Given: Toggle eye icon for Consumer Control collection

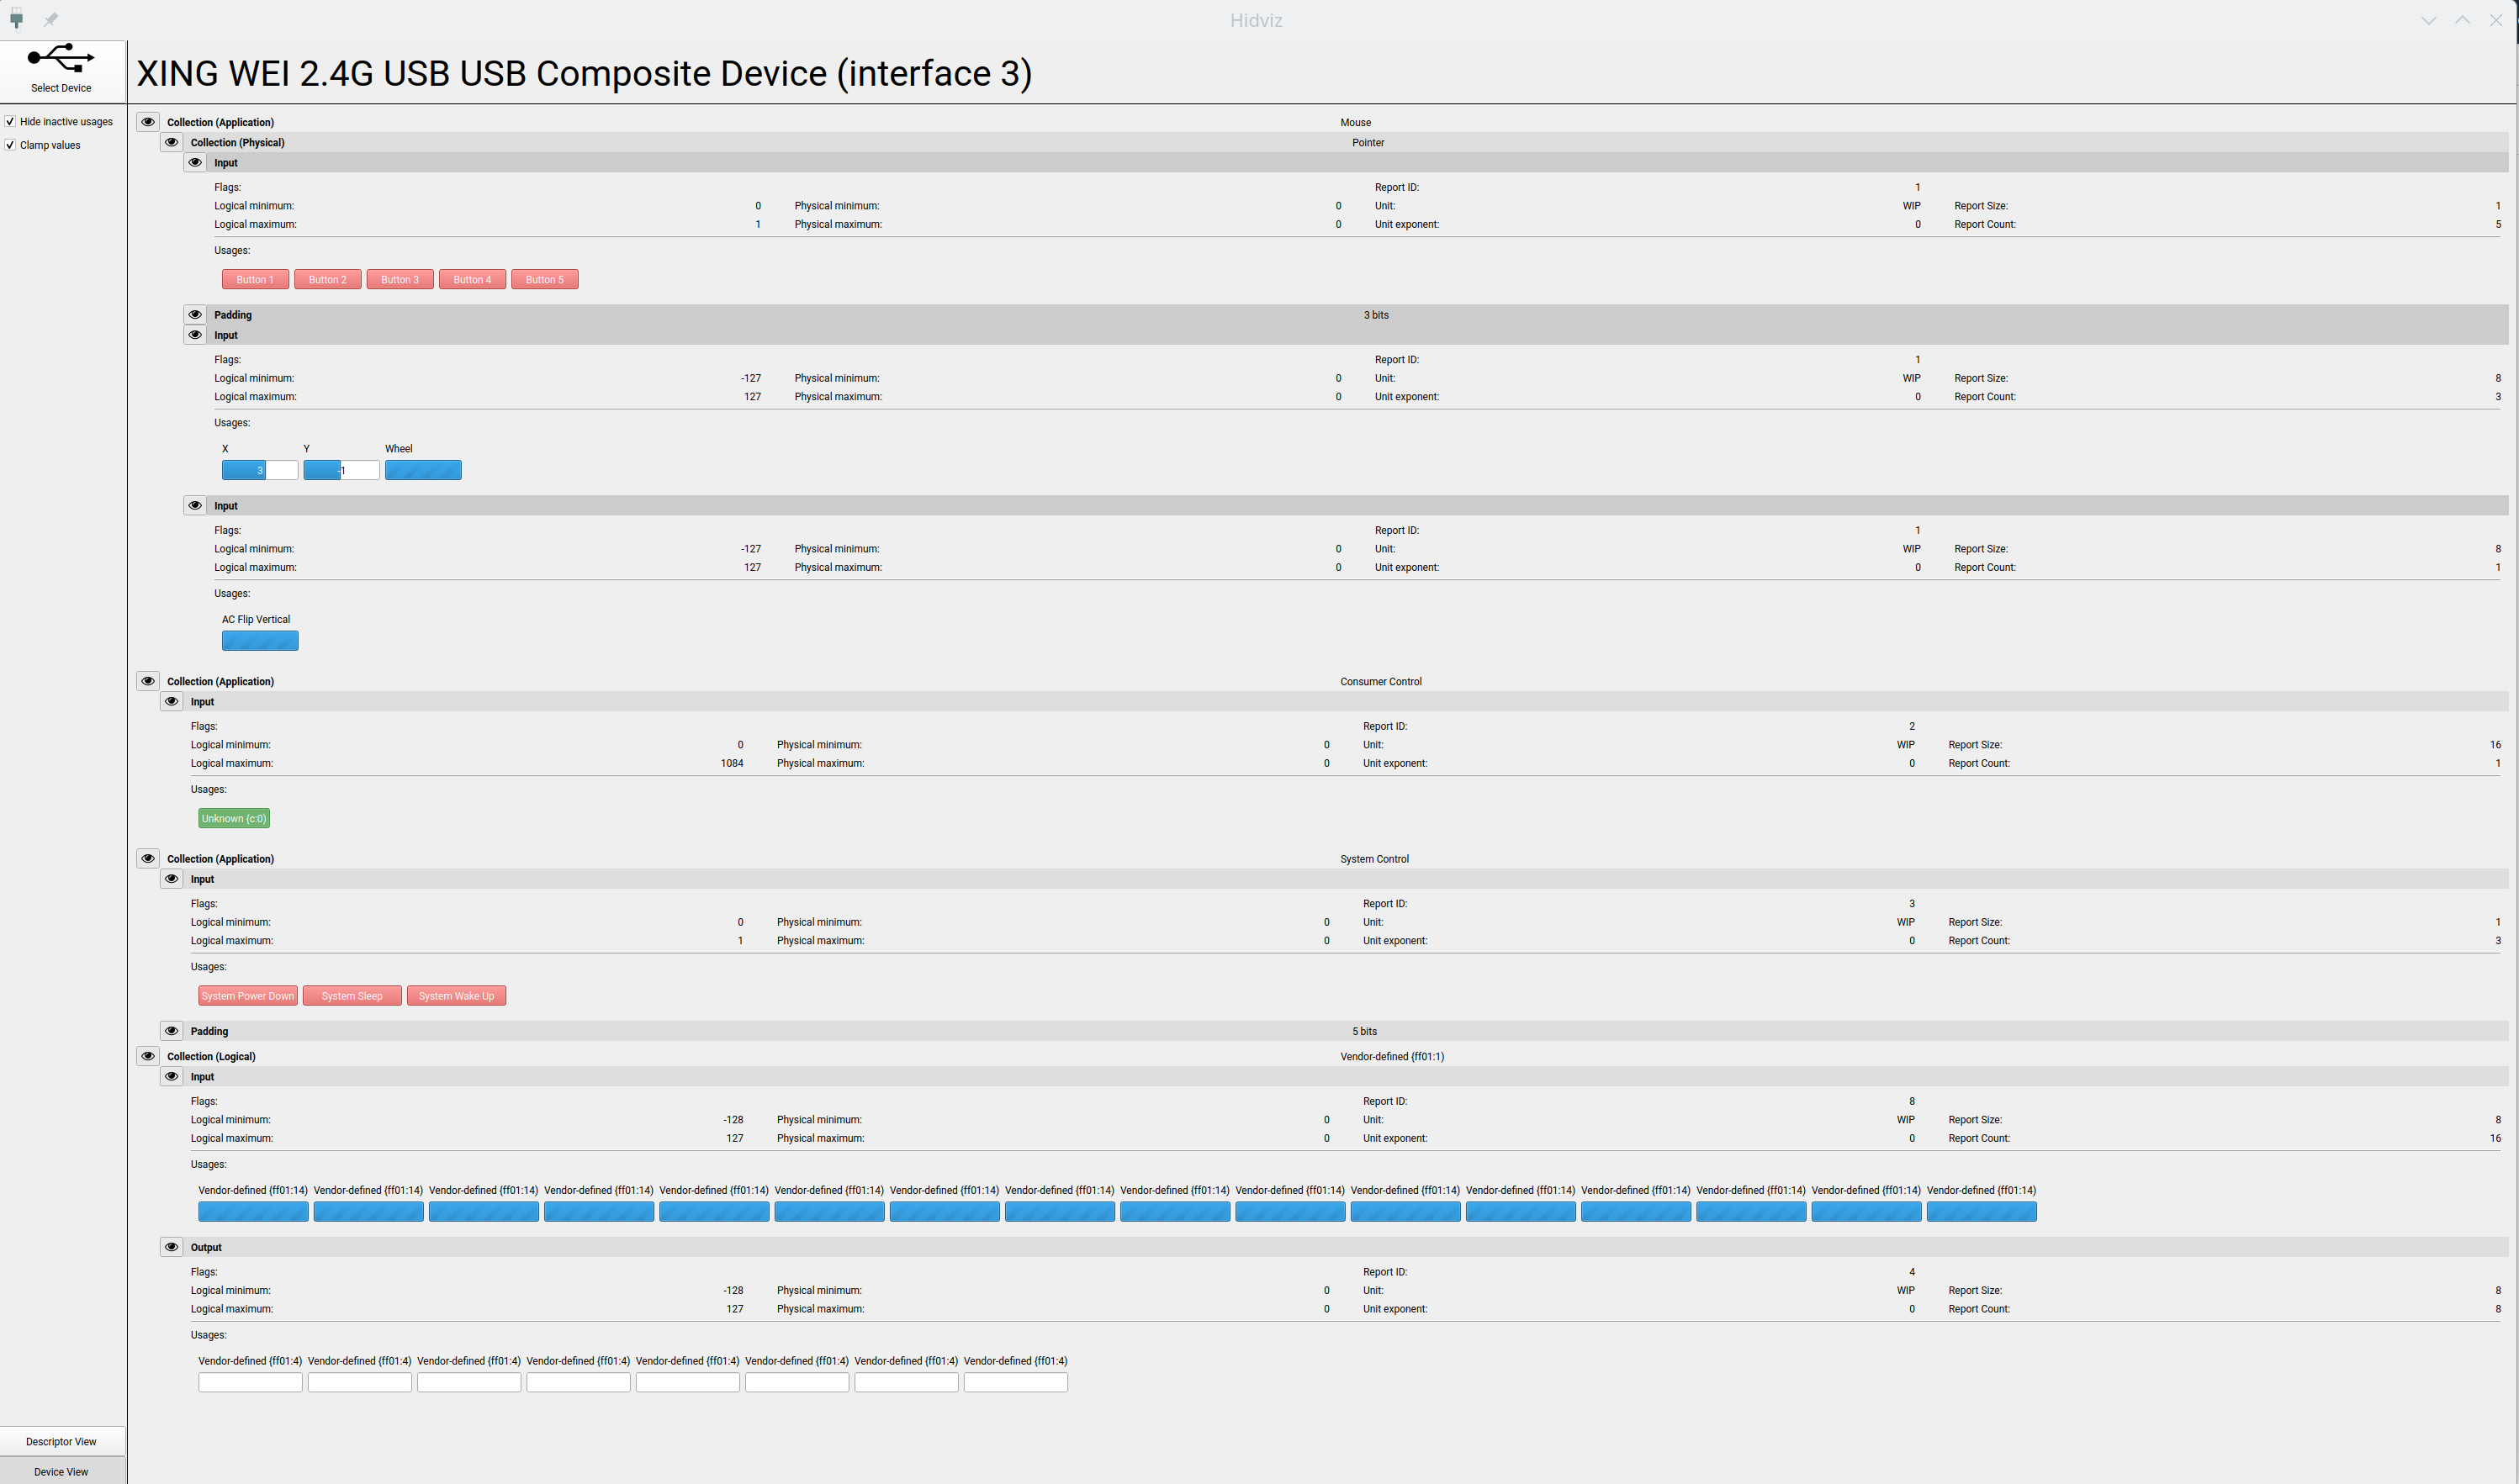Looking at the screenshot, I should pyautogui.click(x=147, y=681).
